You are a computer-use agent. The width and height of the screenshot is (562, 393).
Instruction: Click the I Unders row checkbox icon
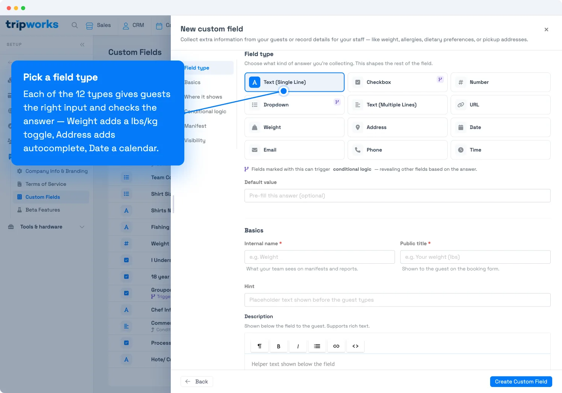coord(126,260)
